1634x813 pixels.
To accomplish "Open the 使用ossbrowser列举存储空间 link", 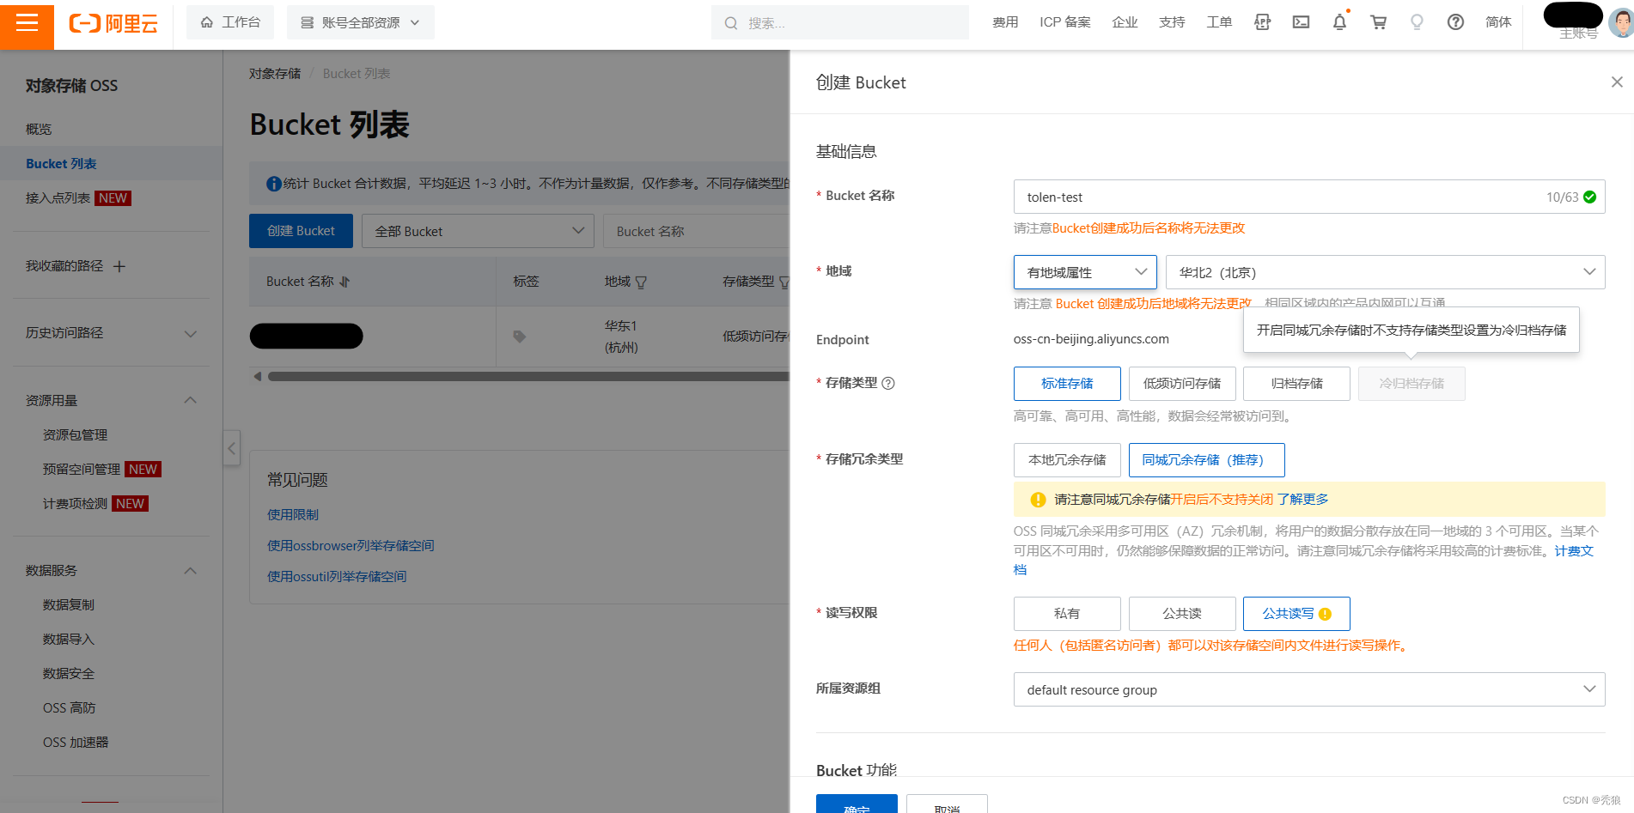I will (351, 546).
